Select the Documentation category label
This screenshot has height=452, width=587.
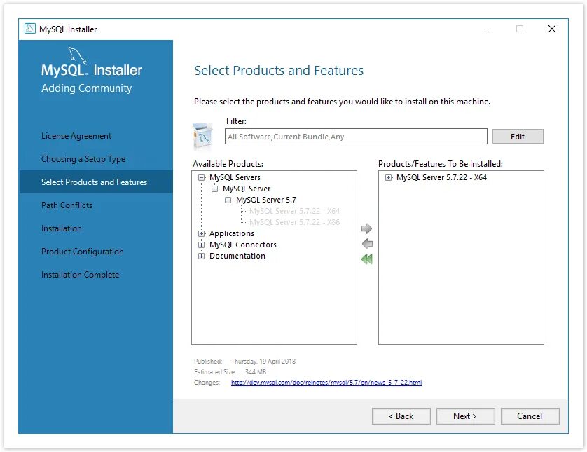point(237,256)
